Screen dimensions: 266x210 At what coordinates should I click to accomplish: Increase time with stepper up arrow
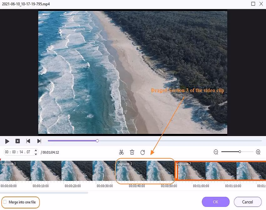coord(36,150)
